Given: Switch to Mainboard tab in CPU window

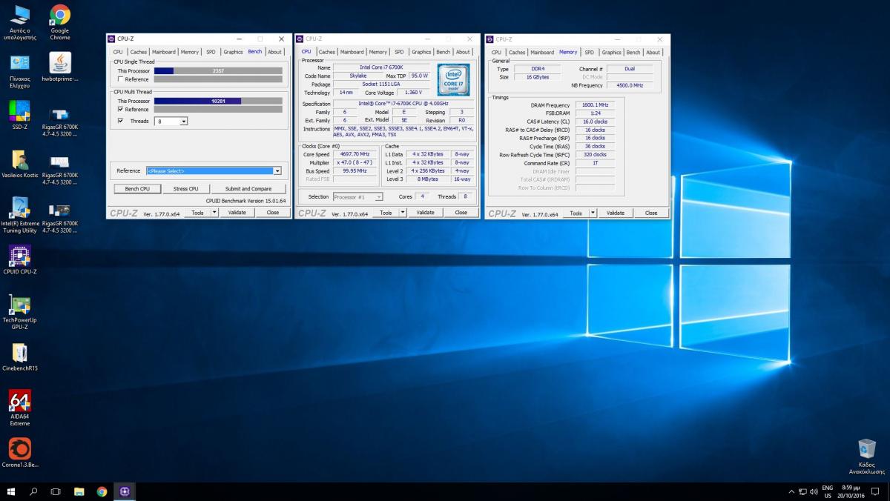Looking at the screenshot, I should (x=352, y=52).
